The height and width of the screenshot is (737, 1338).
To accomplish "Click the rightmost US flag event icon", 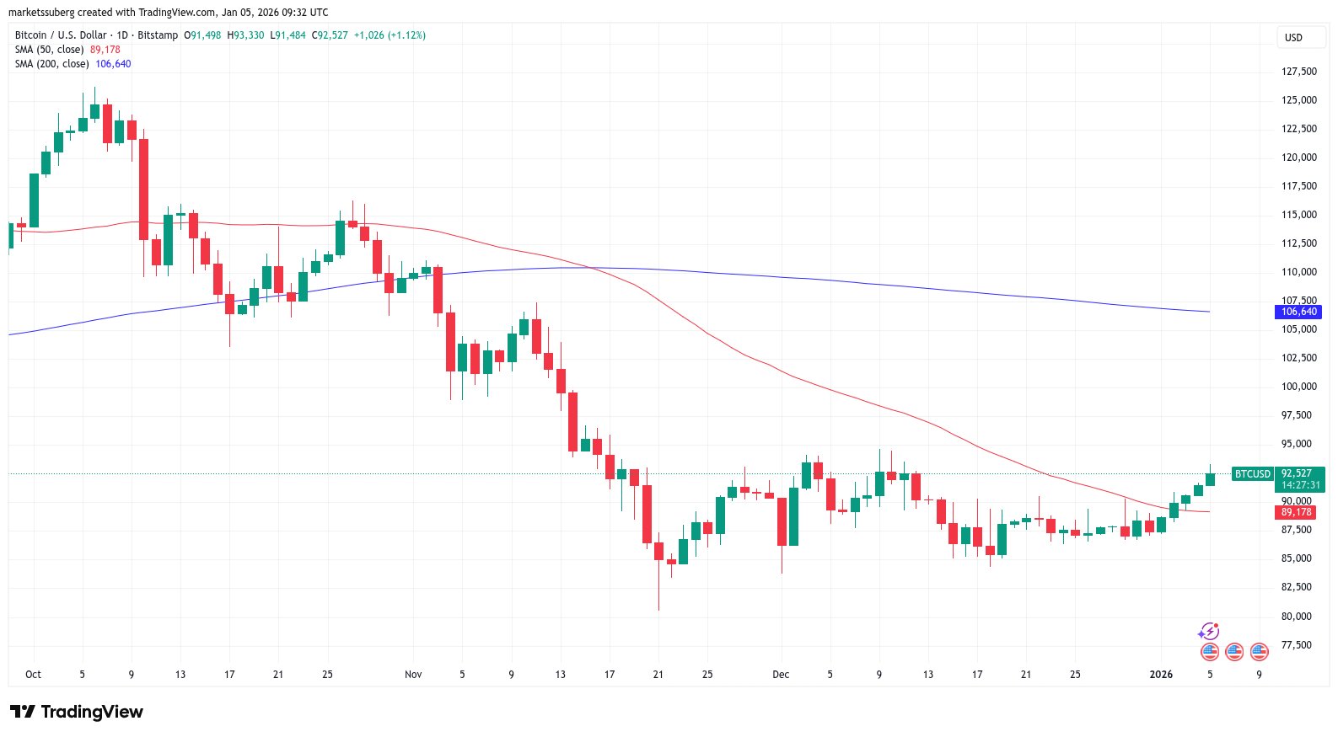I will (x=1260, y=651).
